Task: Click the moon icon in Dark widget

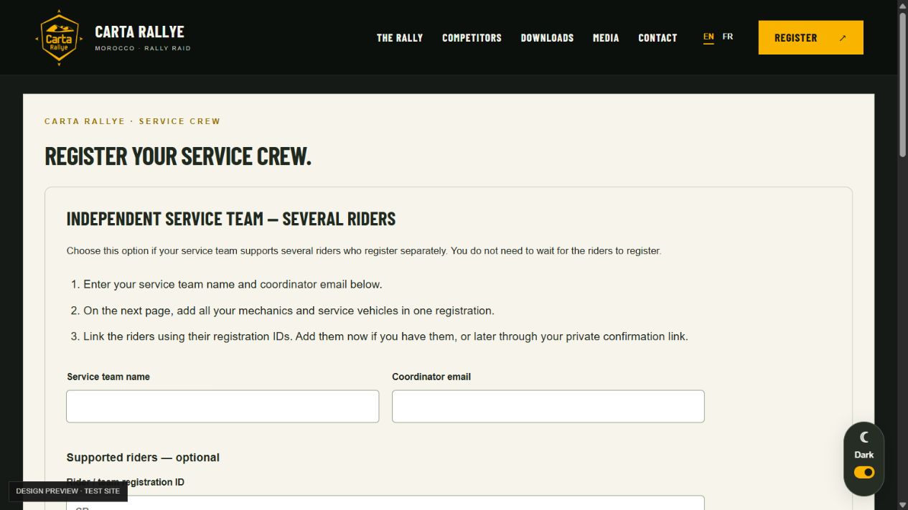Action: [x=864, y=437]
